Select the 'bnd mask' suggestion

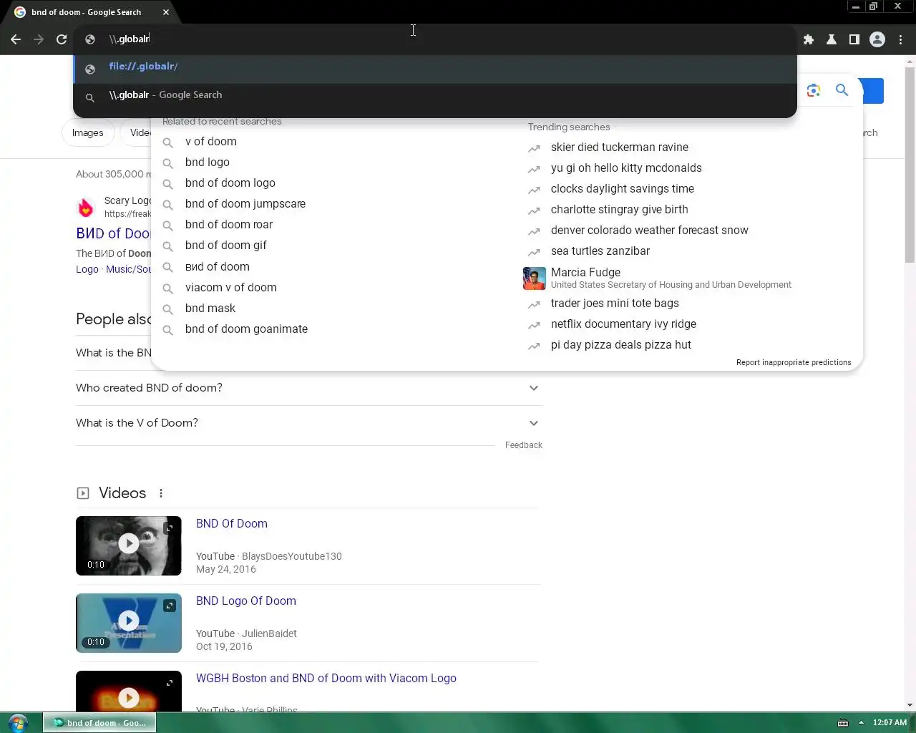(x=210, y=309)
